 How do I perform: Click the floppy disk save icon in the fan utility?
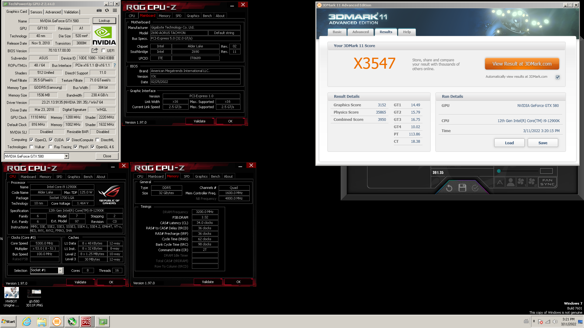462,188
